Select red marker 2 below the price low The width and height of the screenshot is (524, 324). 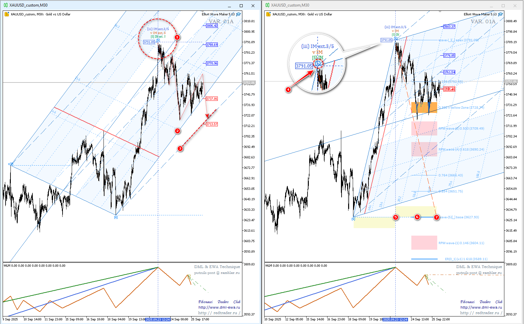178,131
